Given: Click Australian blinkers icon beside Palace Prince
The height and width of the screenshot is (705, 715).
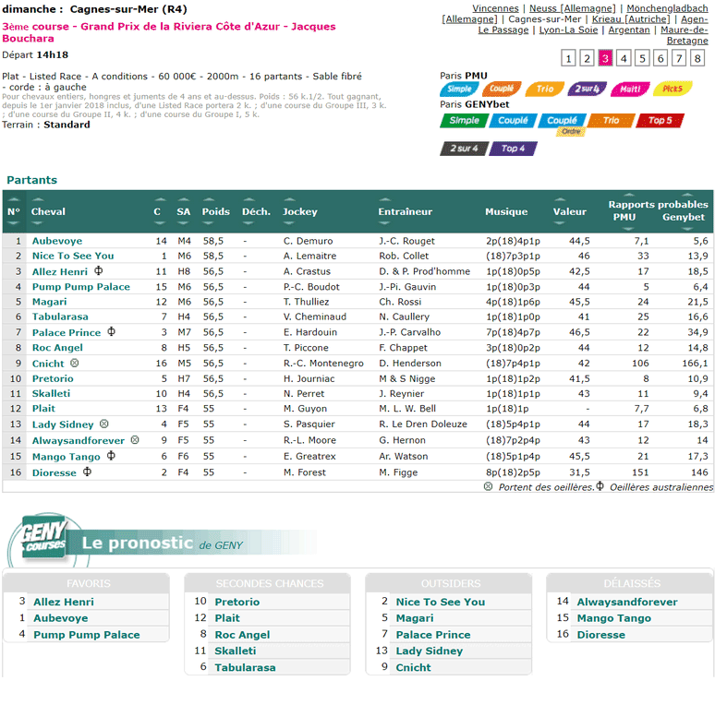Looking at the screenshot, I should pos(111,331).
